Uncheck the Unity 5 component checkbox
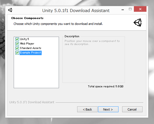 [x=17, y=39]
